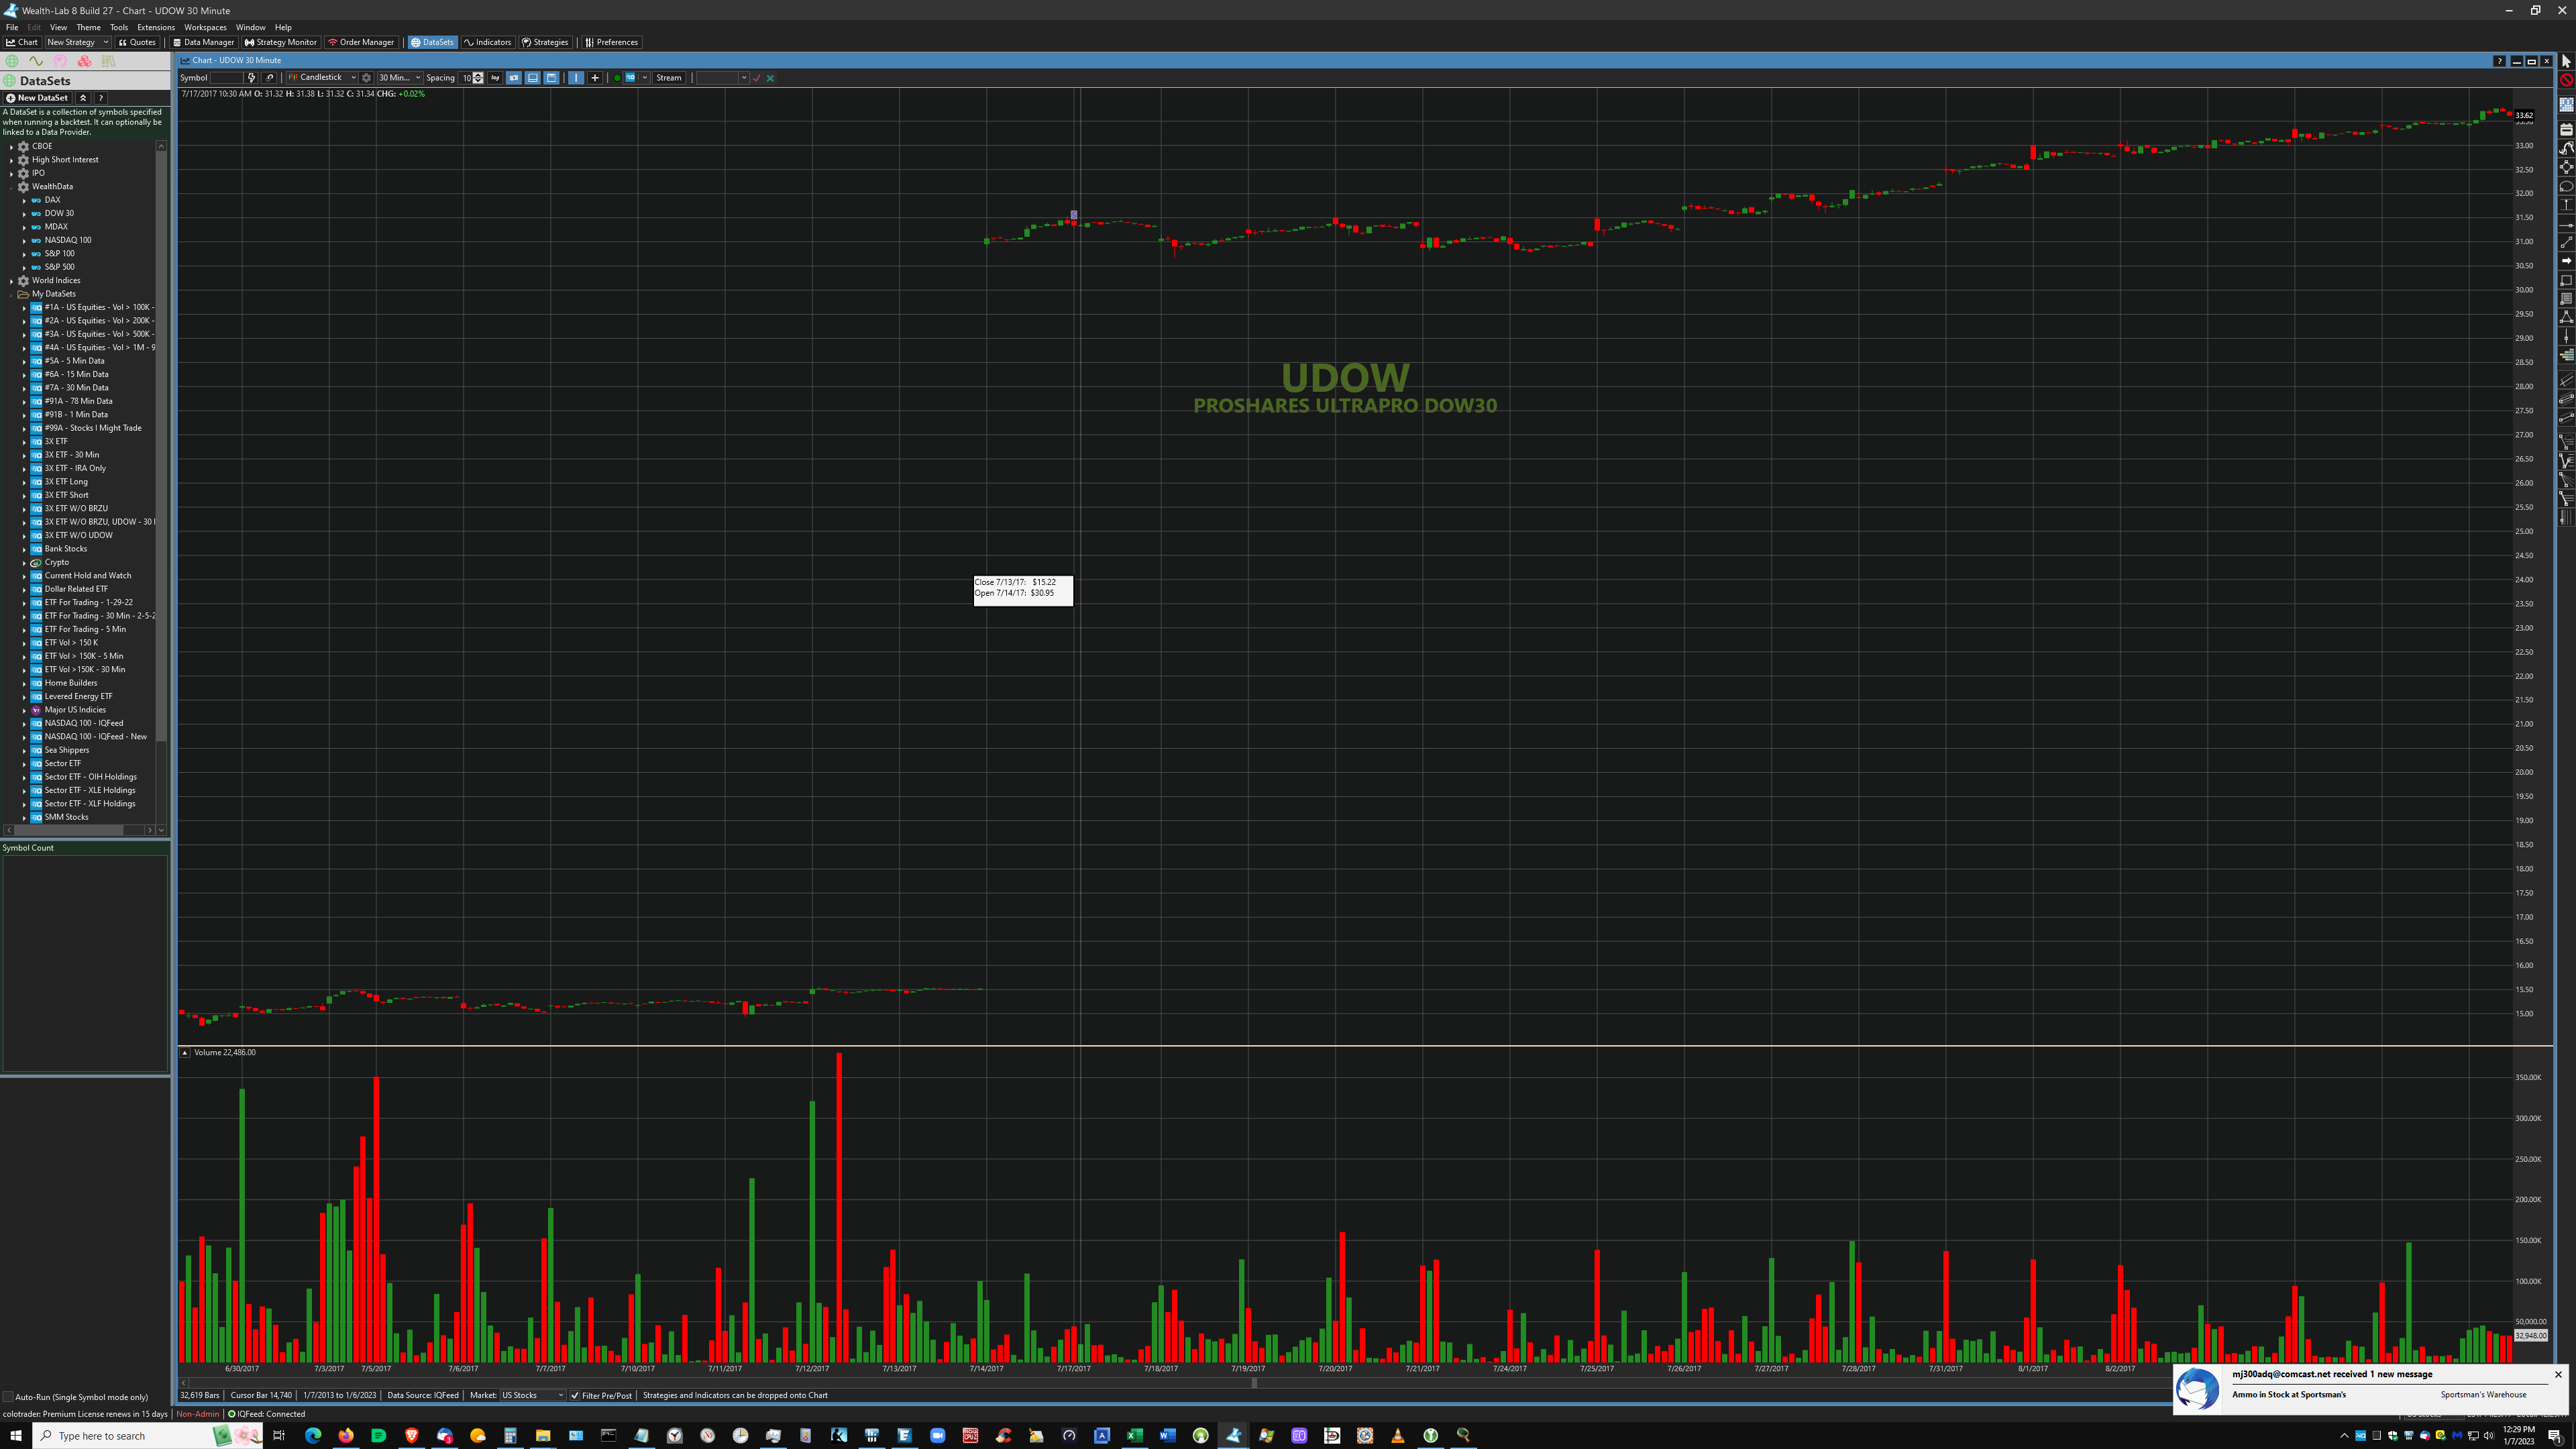Open Firefox from the Windows taskbar
This screenshot has height=1449, width=2576.
pyautogui.click(x=346, y=1435)
